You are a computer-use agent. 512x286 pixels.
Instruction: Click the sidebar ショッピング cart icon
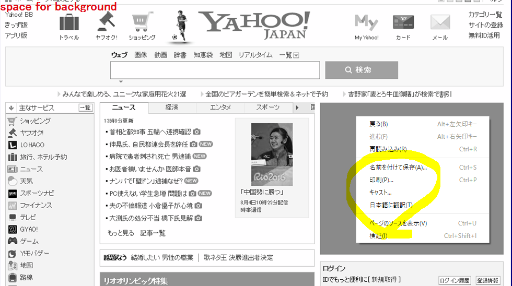click(12, 121)
